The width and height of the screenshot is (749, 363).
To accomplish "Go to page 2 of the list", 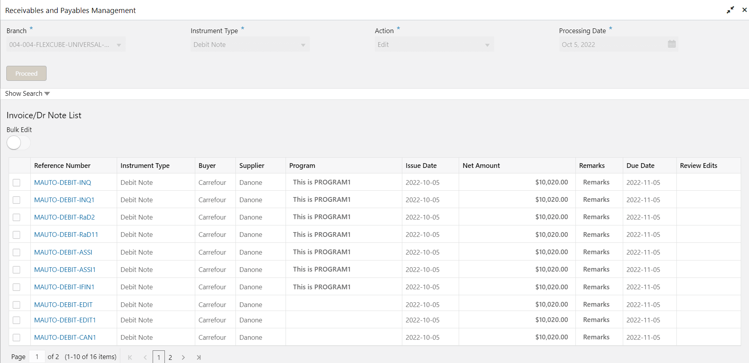I will [x=170, y=357].
